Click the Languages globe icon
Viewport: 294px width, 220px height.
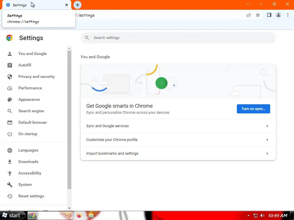tap(10, 150)
